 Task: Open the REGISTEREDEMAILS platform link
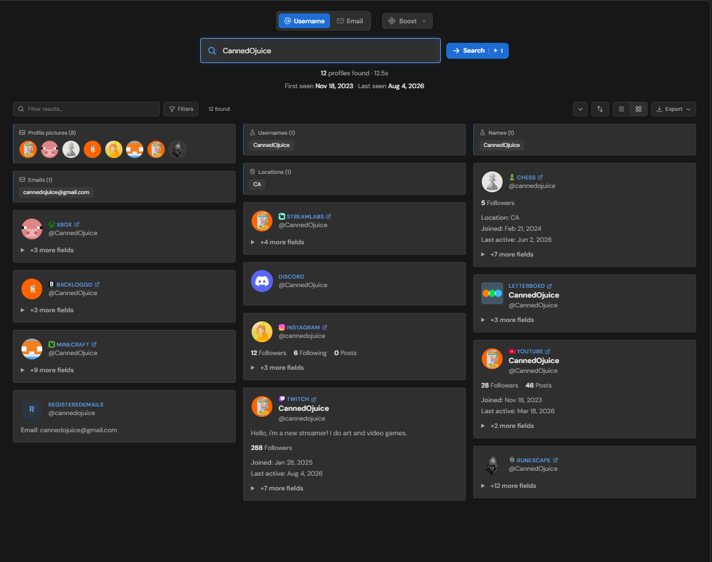[x=76, y=405]
